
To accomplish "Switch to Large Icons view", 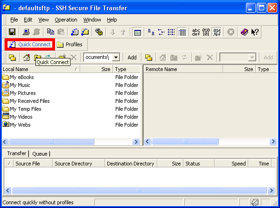I will coord(151,32).
